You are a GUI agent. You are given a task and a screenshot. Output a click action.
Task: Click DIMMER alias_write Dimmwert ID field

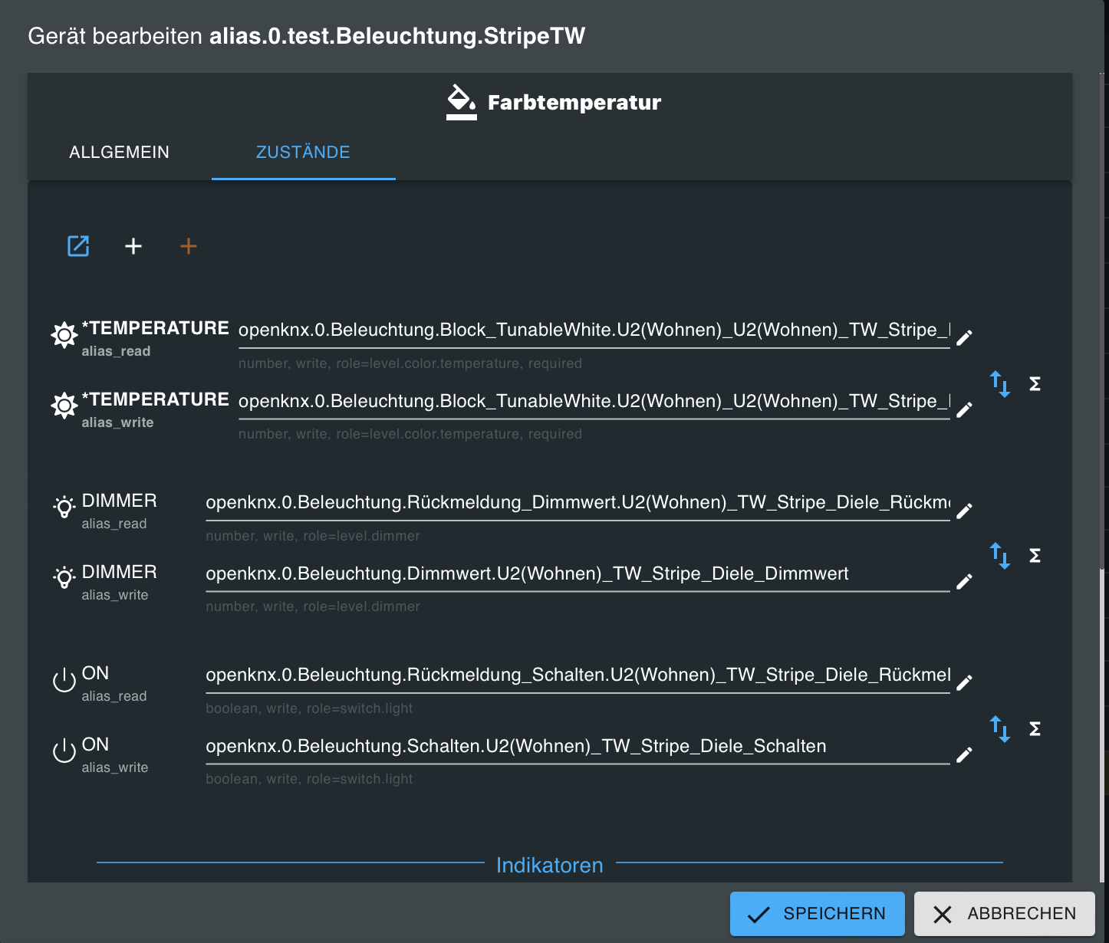tap(578, 574)
